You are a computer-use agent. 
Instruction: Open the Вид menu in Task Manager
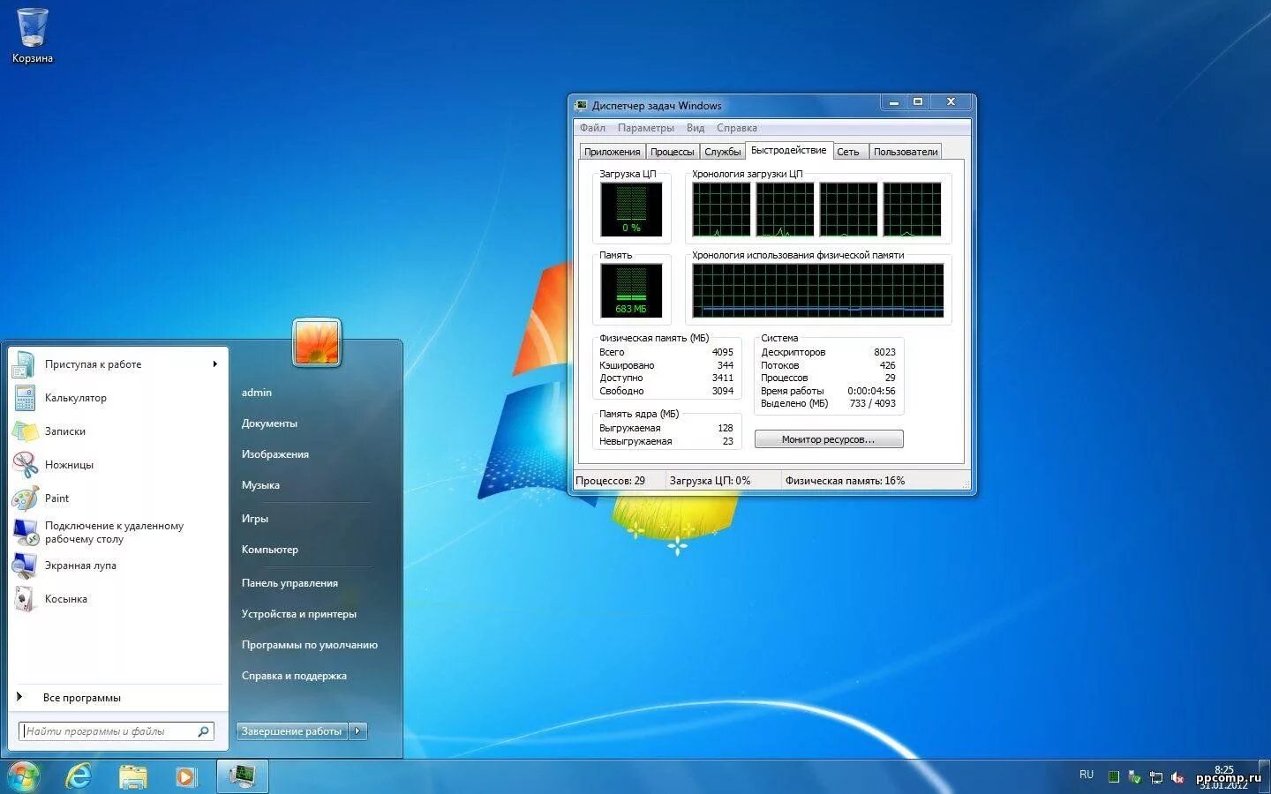click(695, 128)
